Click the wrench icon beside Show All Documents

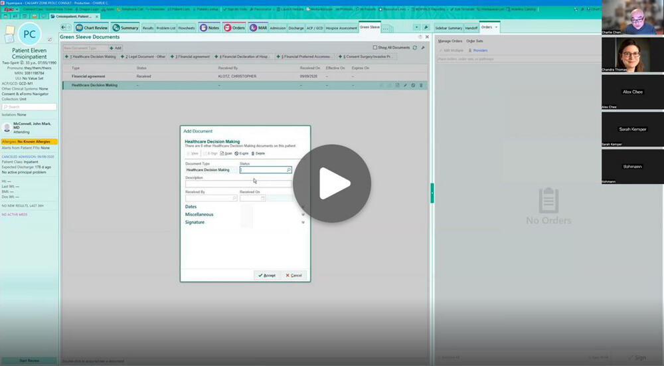422,47
